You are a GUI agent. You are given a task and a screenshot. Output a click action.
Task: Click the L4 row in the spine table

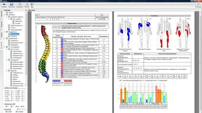(81, 65)
